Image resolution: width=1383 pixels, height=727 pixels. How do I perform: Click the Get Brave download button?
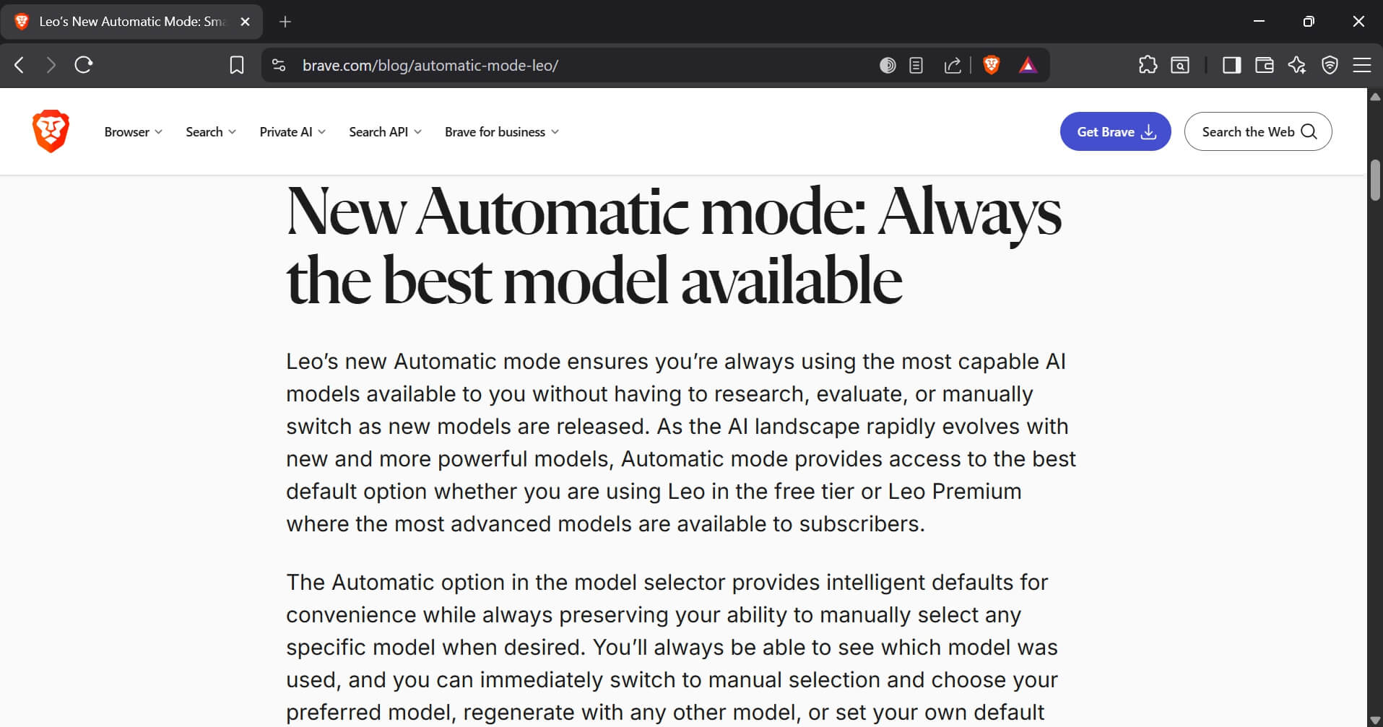pos(1114,131)
